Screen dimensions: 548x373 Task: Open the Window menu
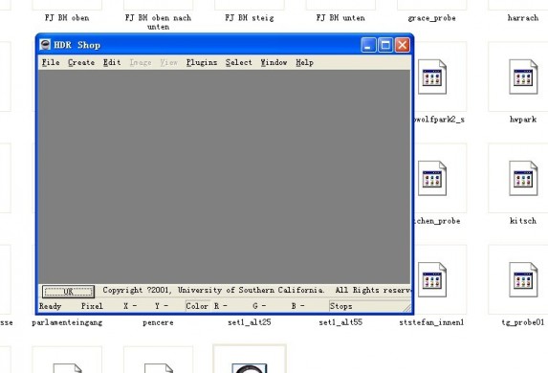[274, 62]
